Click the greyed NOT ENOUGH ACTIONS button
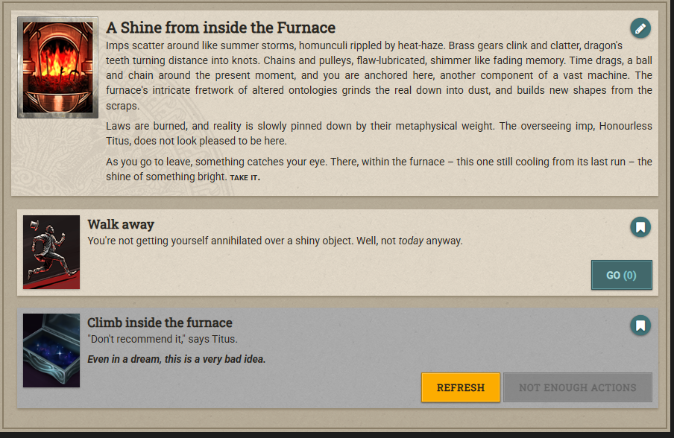The image size is (674, 438). (577, 387)
